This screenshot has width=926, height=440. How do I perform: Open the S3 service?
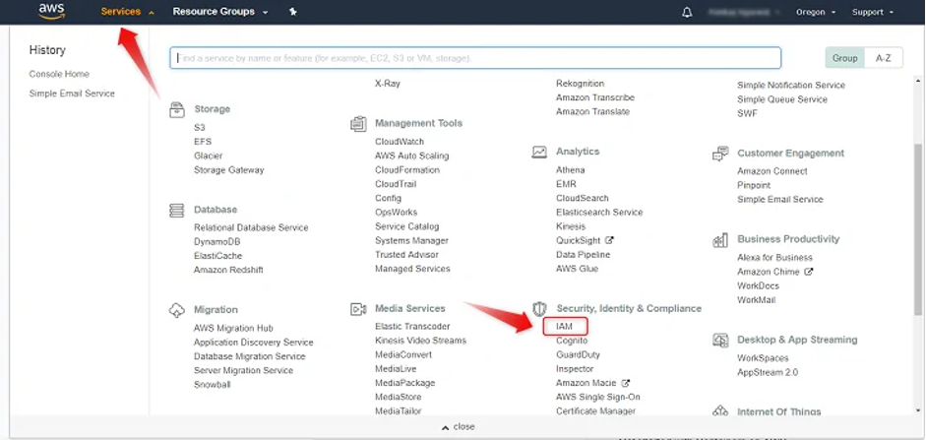[x=200, y=128]
